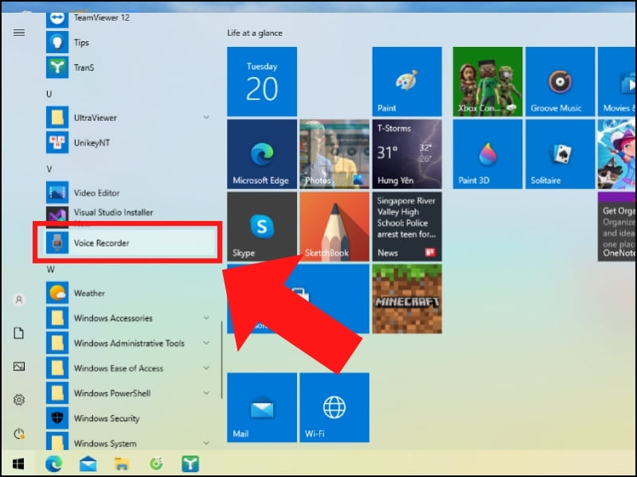
Task: Click the Start menu hamburger icon
Action: coord(19,33)
